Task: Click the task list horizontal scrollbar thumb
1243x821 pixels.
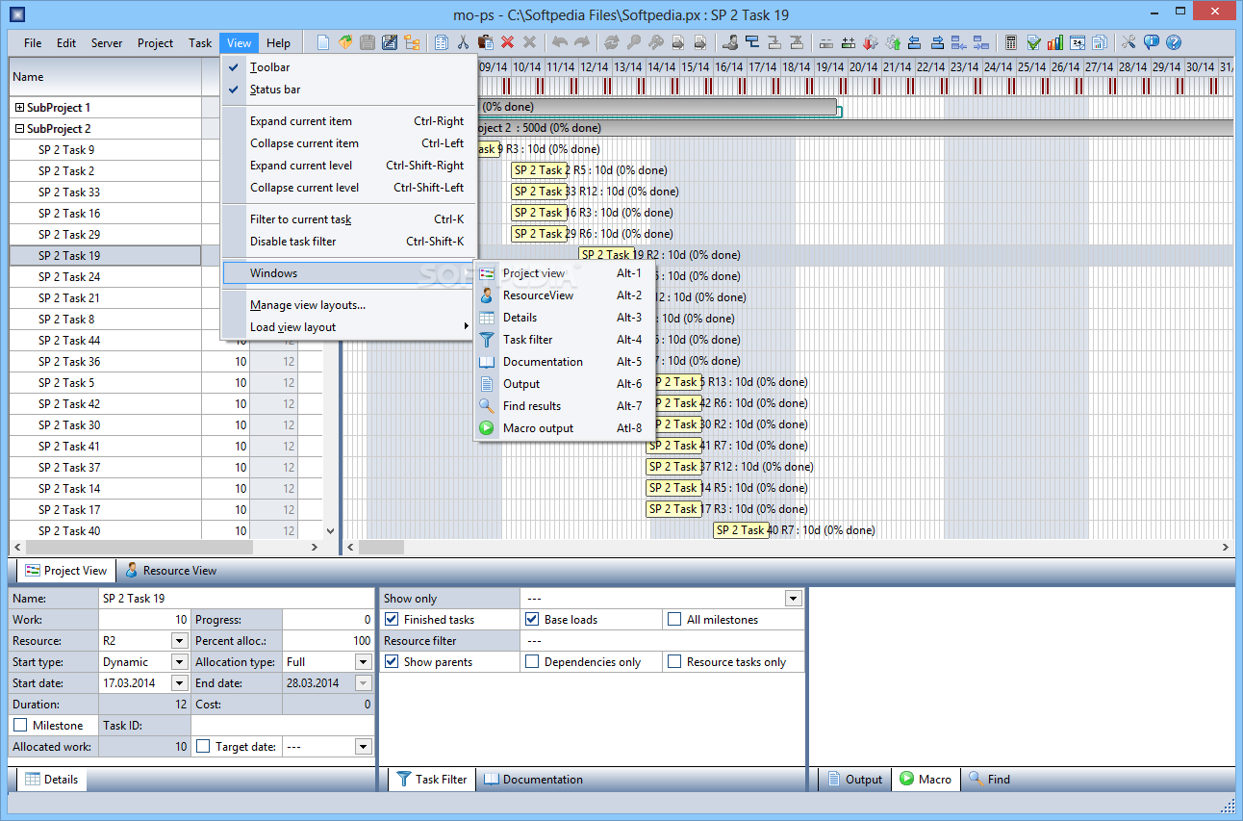Action: click(139, 547)
